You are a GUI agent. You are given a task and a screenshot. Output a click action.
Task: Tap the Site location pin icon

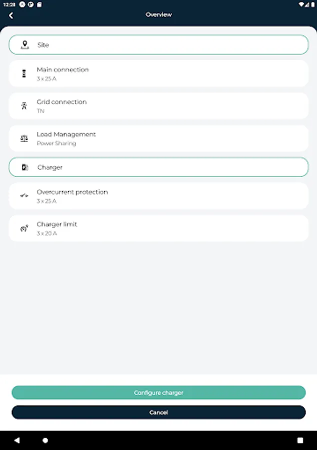tap(25, 45)
